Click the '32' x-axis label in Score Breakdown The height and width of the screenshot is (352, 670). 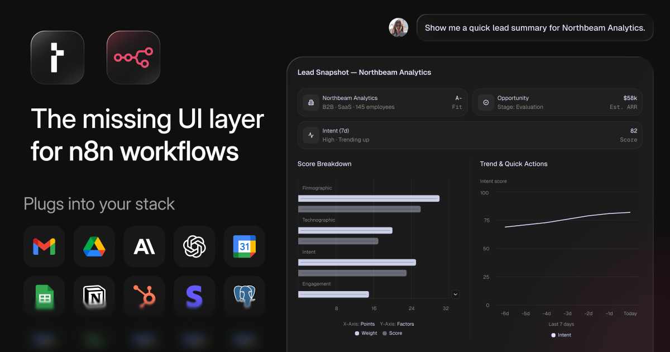tap(446, 308)
